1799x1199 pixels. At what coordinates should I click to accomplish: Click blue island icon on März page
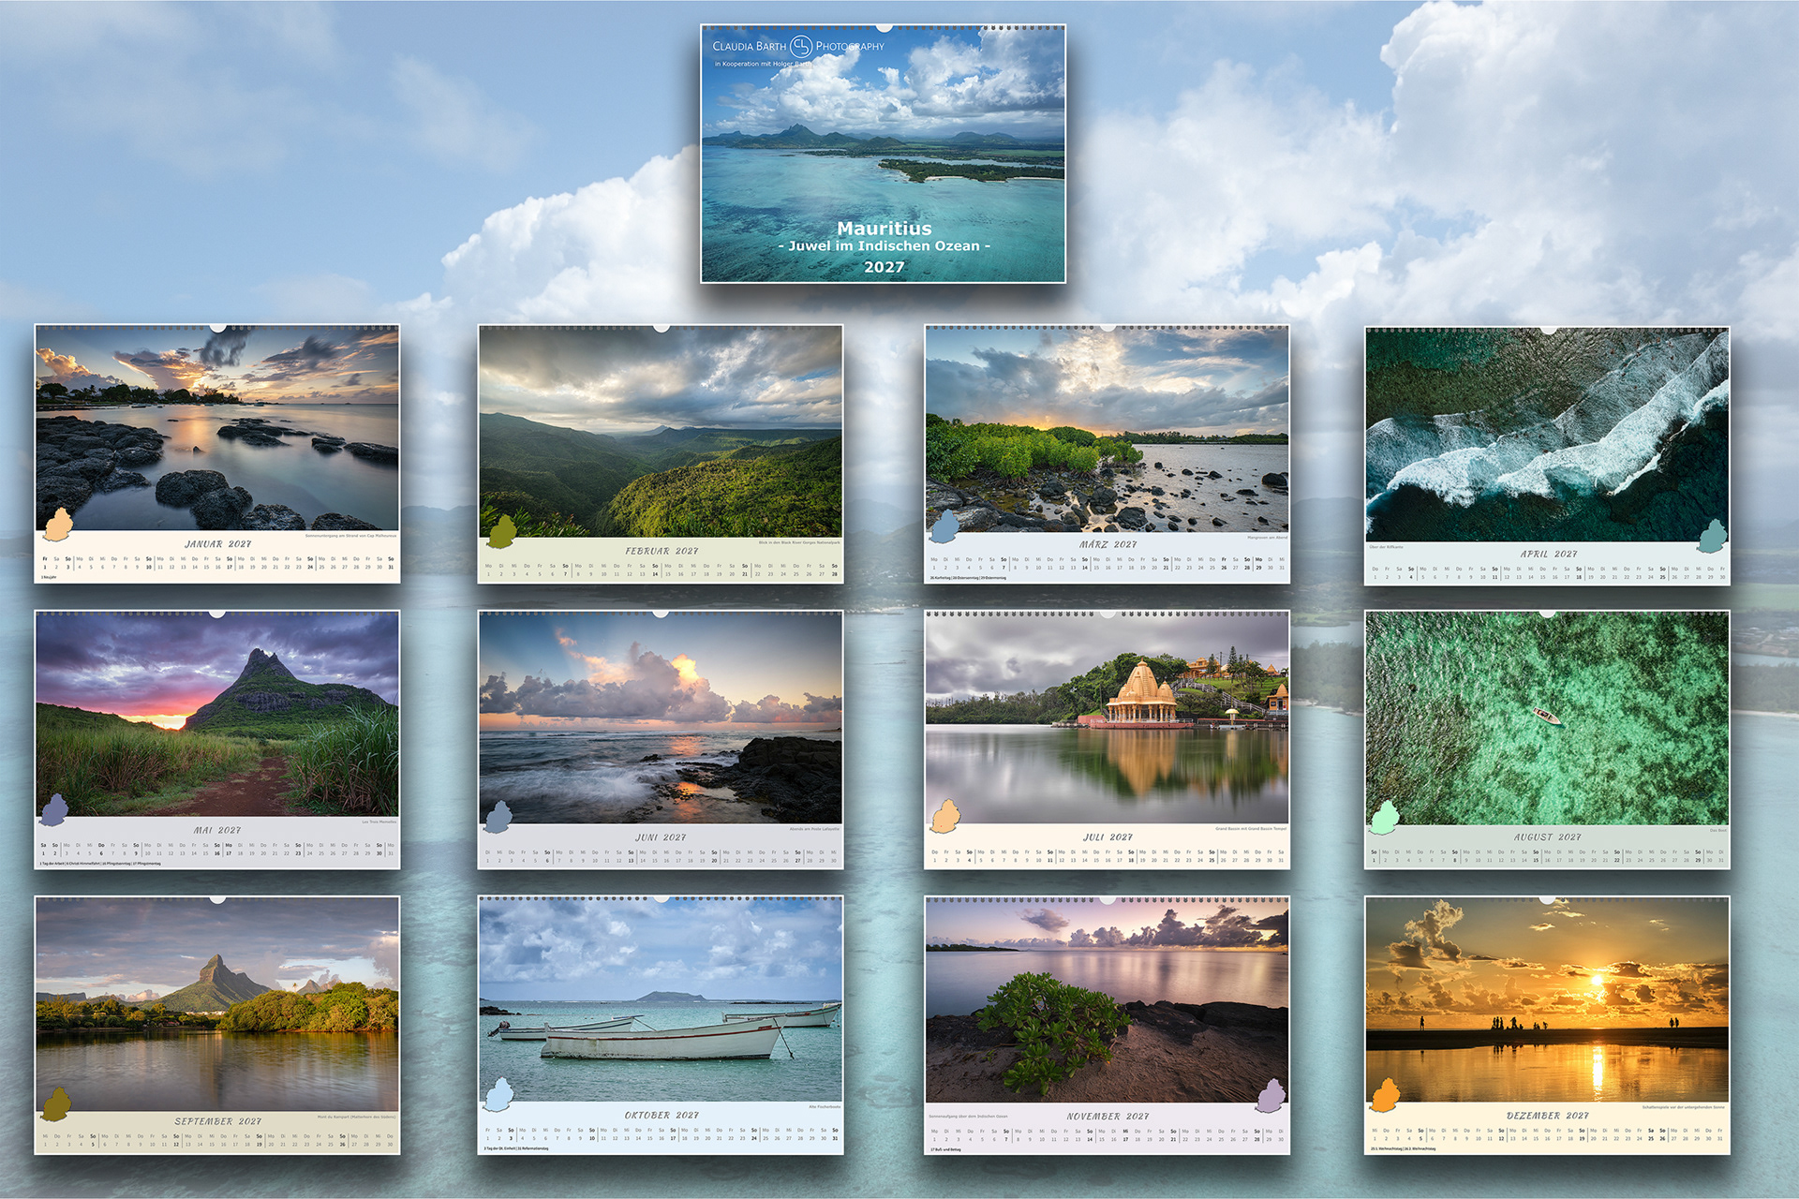944,527
